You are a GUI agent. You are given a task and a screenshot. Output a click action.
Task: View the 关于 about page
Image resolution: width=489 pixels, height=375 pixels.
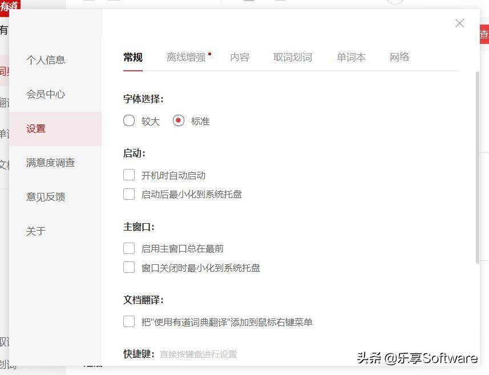[x=35, y=231]
